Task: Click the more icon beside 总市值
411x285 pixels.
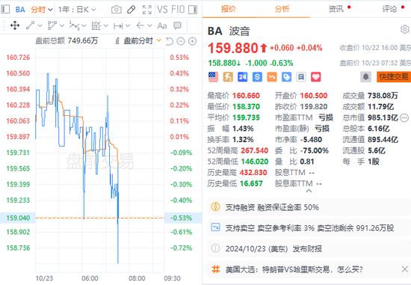Action: tap(404, 118)
